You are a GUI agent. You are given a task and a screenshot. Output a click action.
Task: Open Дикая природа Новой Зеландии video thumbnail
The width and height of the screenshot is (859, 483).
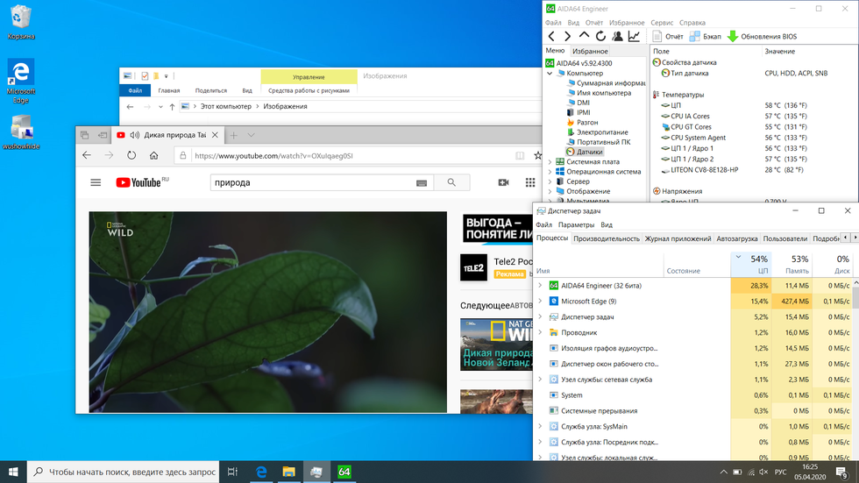(496, 344)
